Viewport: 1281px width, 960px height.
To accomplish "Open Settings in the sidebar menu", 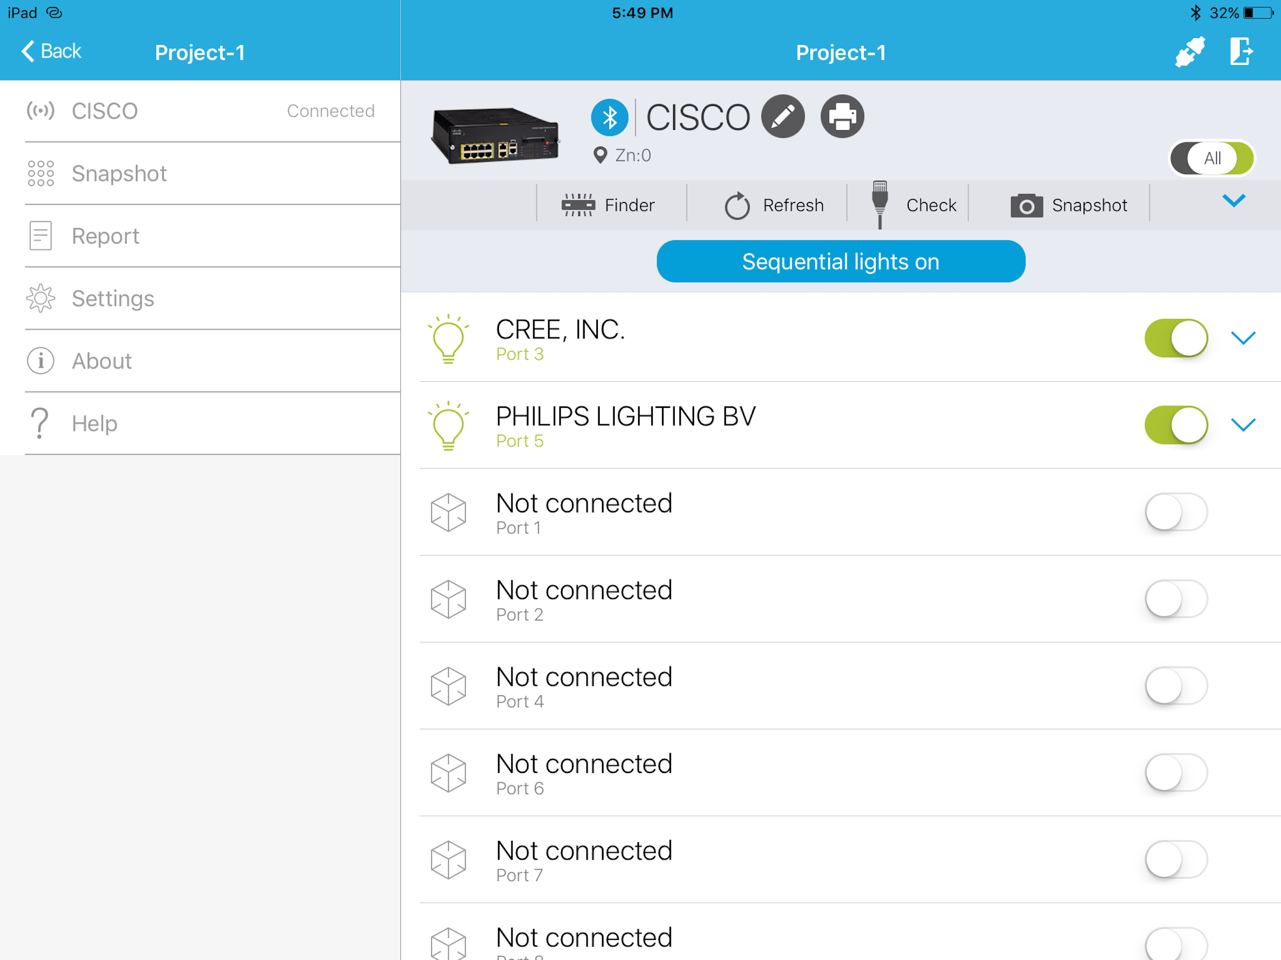I will (113, 299).
